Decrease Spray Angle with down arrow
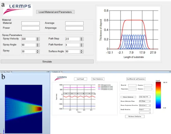The width and height of the screenshot is (171, 134). pos(38,46)
